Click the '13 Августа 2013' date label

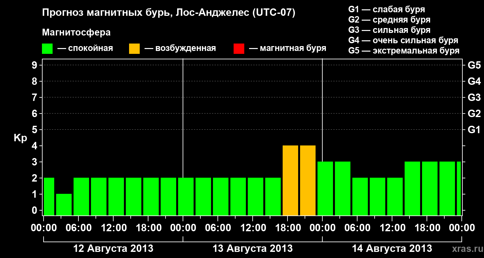(253, 249)
